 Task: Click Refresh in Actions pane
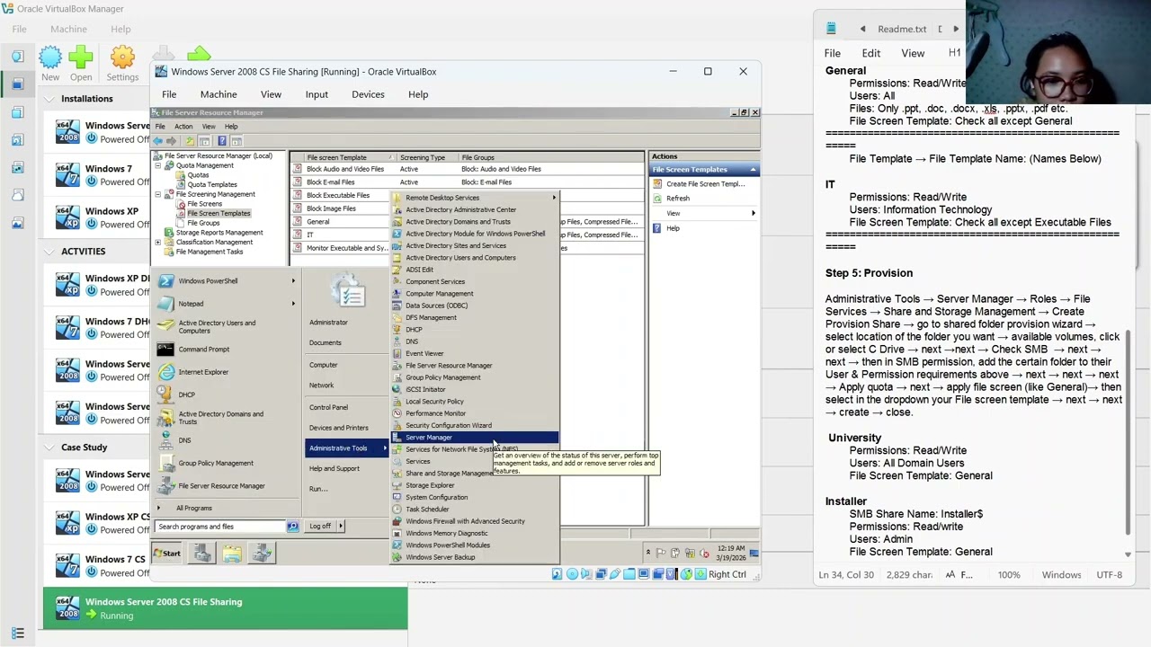[x=678, y=199]
